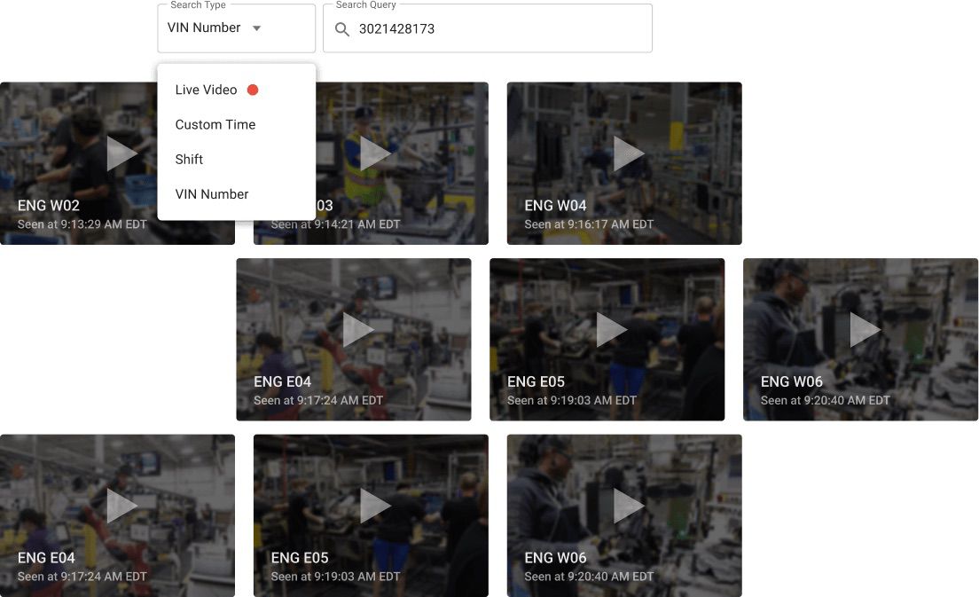The image size is (979, 597).
Task: Click the magnifying glass search icon
Action: tap(342, 29)
